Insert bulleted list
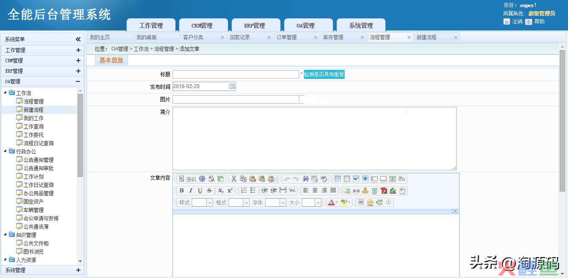This screenshot has width=568, height=278. pos(253,191)
